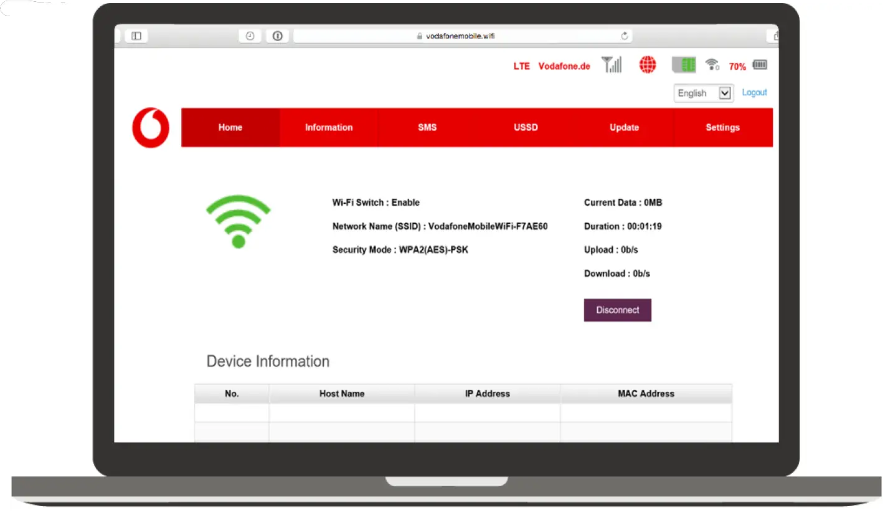The image size is (883, 511).
Task: Click the signal strength antenna icon
Action: point(611,64)
